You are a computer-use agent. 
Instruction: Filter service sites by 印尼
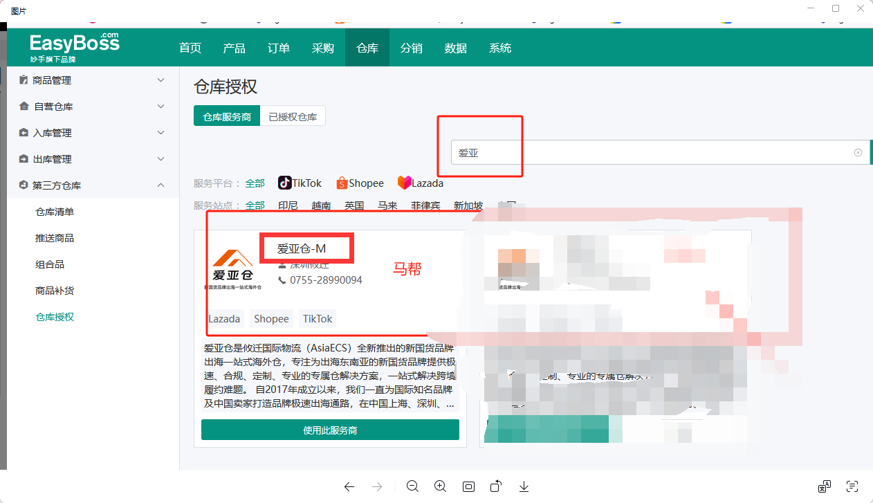pyautogui.click(x=288, y=205)
